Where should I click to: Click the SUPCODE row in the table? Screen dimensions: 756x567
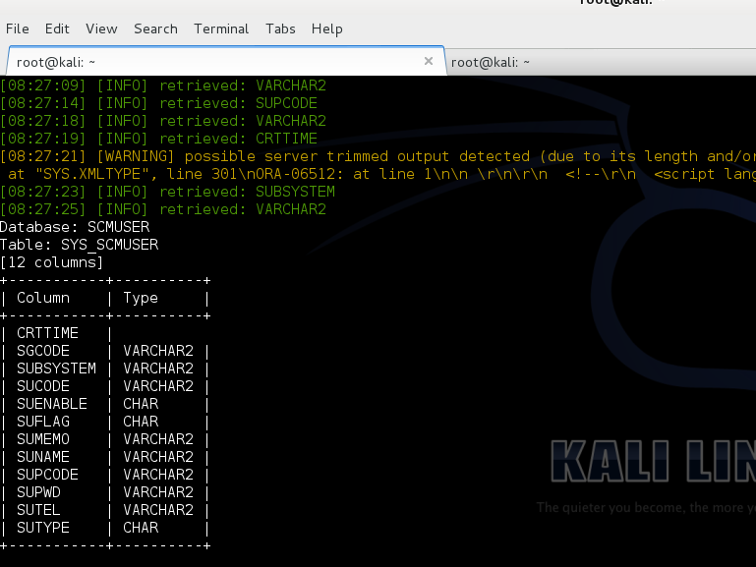[x=105, y=475]
